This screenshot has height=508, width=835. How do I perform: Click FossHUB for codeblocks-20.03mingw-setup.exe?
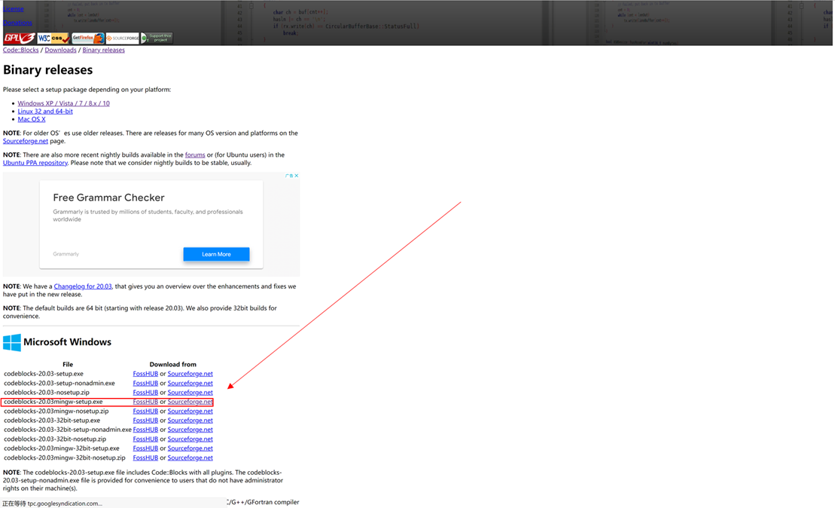click(x=145, y=402)
